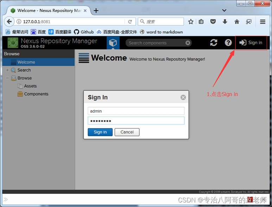Click the Nexus refresh arrows icon
The image size is (272, 207).
(x=214, y=43)
